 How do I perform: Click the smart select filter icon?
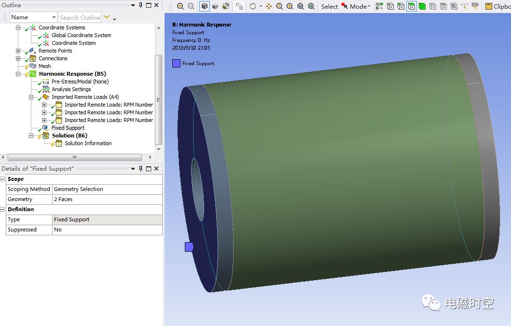(379, 6)
